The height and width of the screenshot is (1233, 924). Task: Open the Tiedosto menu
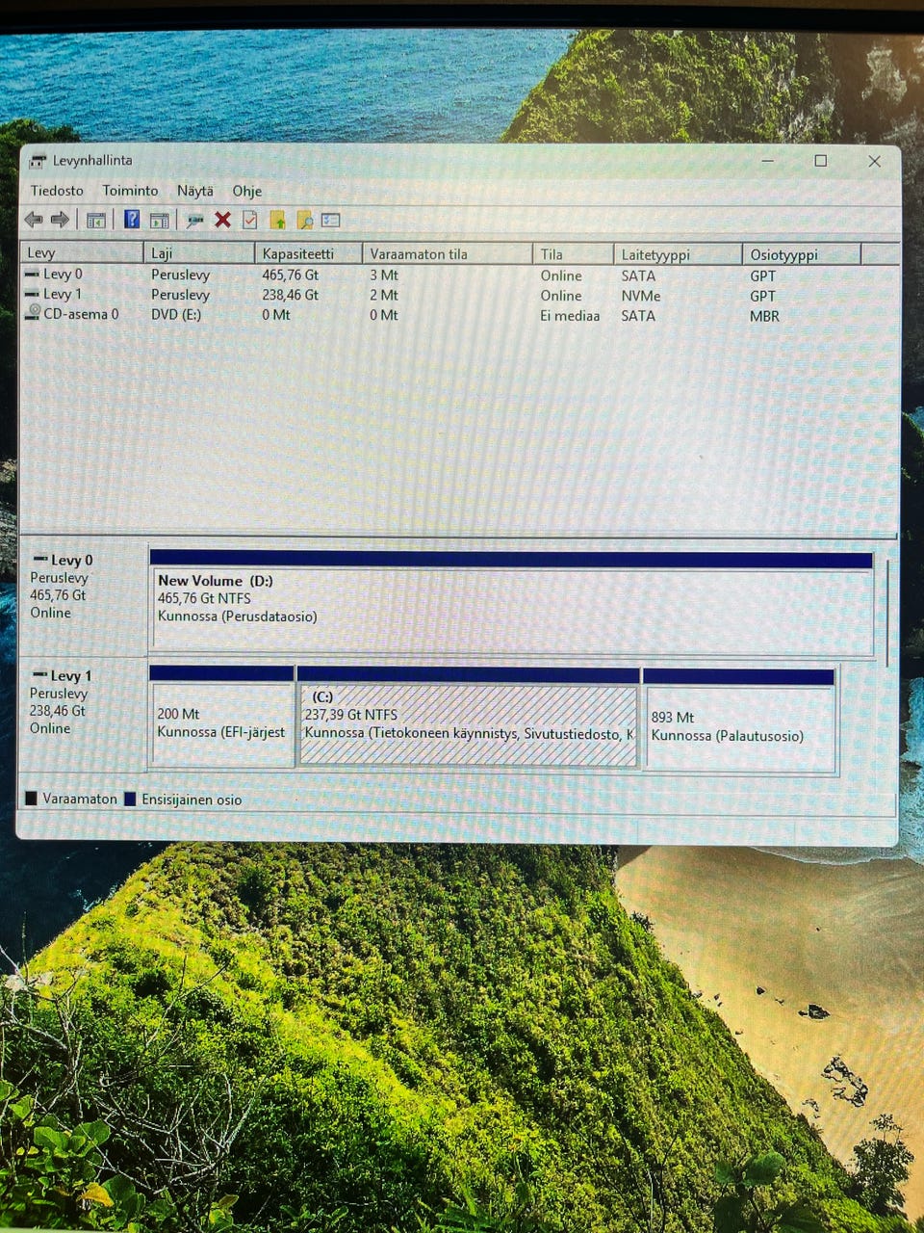[x=57, y=191]
